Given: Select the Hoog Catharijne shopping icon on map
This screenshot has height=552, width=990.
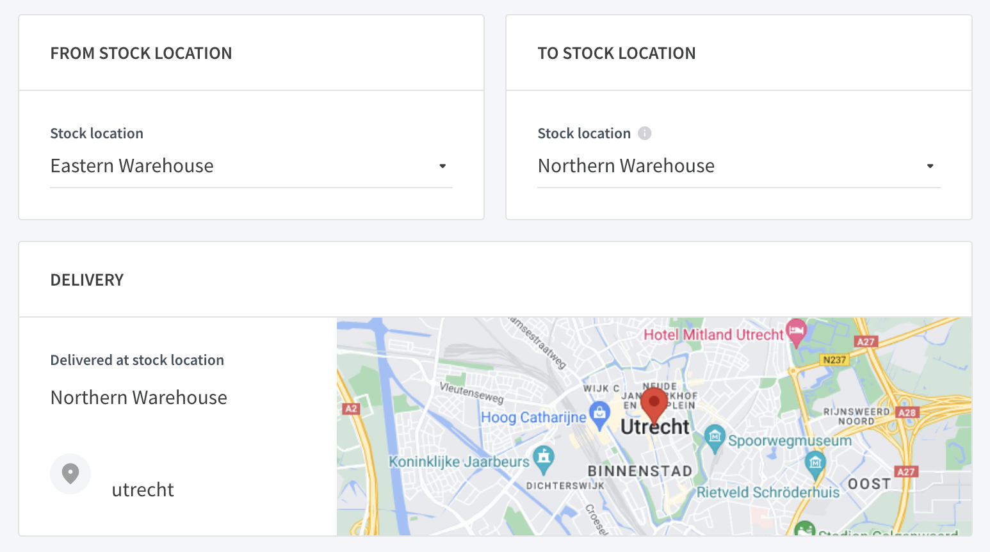Looking at the screenshot, I should click(x=599, y=416).
